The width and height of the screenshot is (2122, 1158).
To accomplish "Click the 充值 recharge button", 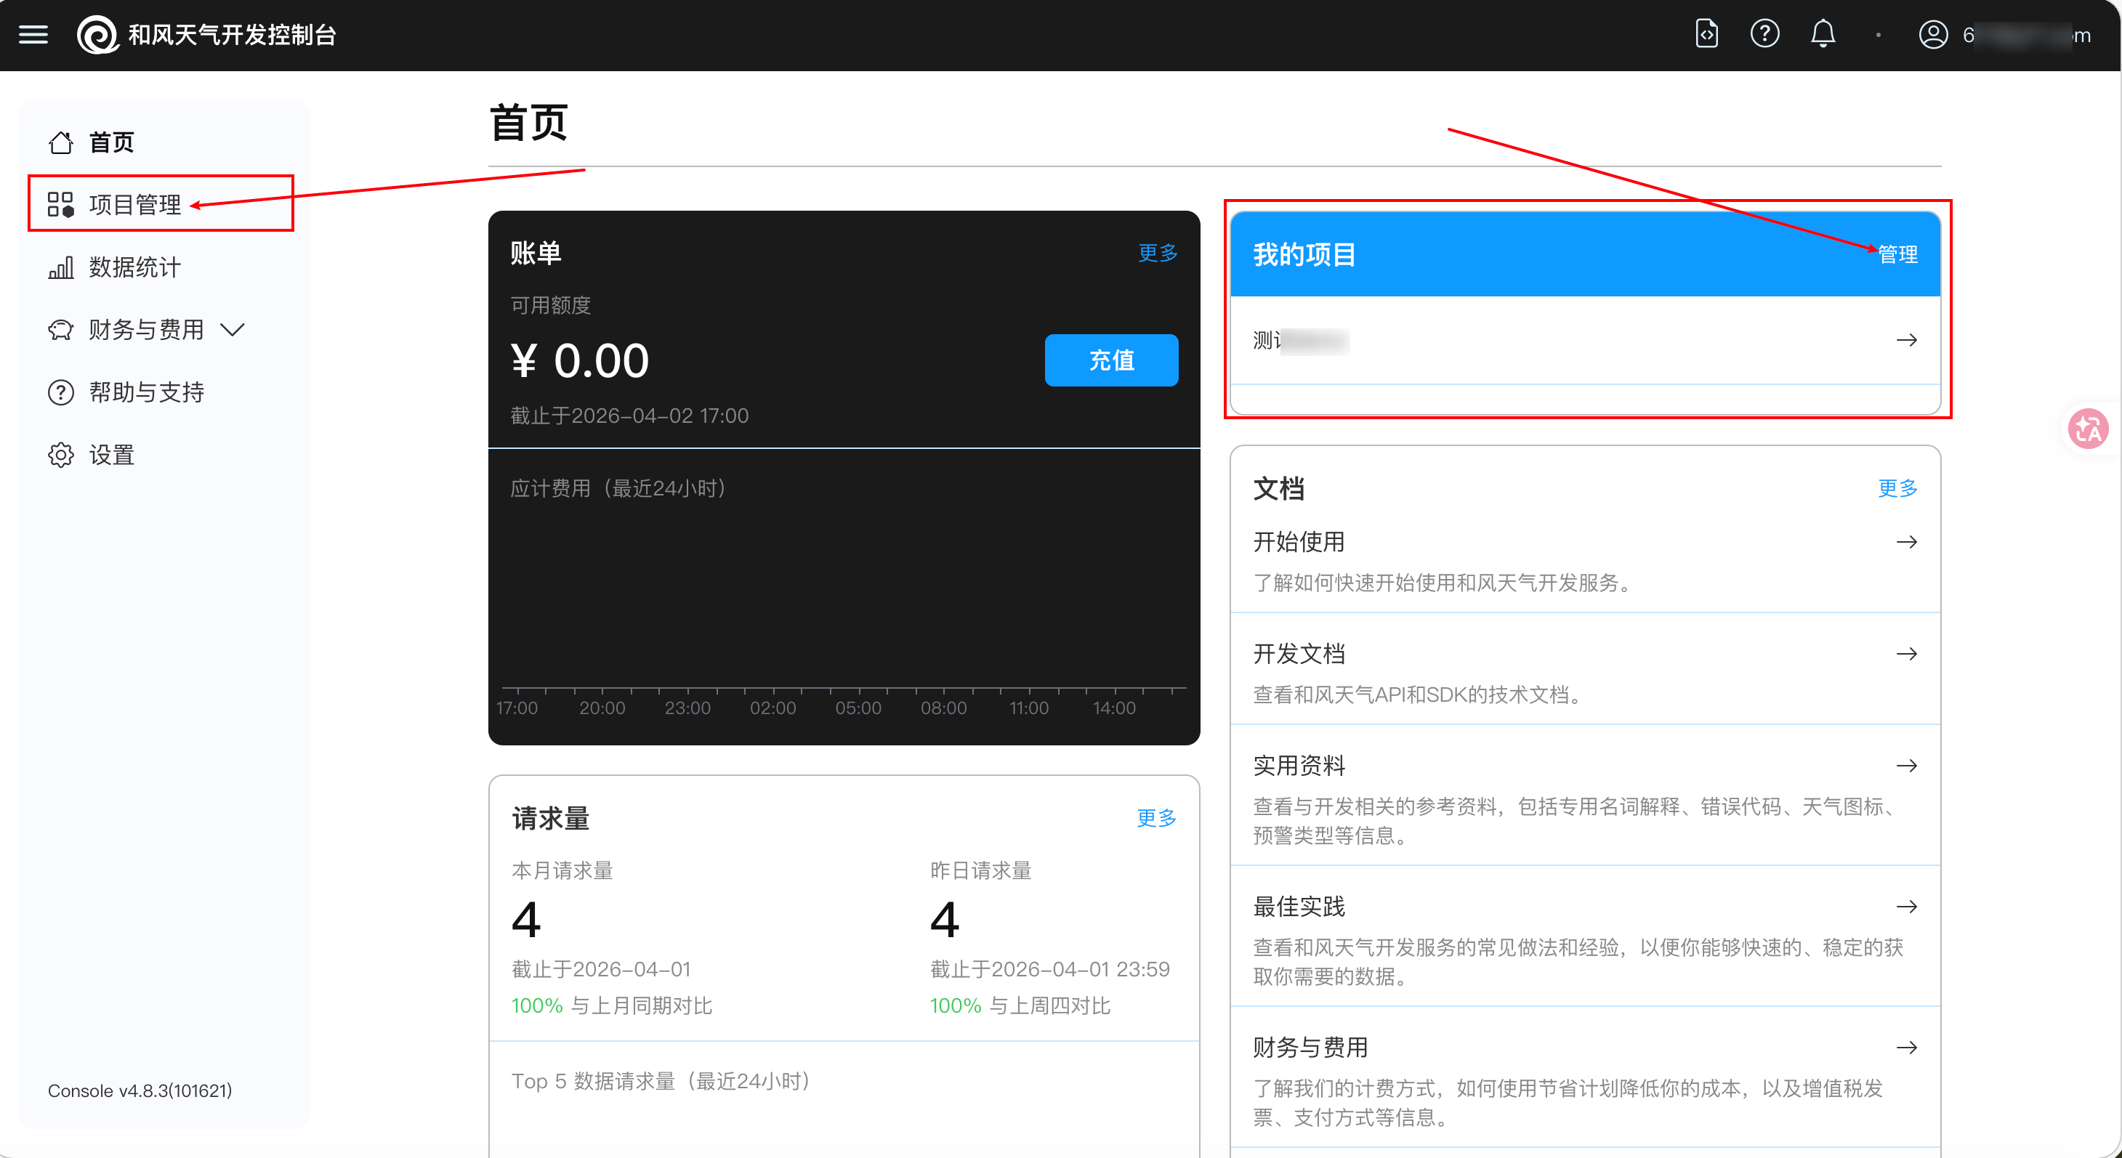I will (1111, 360).
